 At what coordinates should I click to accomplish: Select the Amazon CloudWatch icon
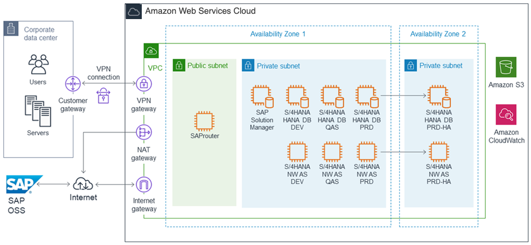[505, 115]
